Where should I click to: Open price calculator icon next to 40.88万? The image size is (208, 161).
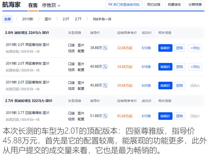pyautogui.click(x=105, y=67)
